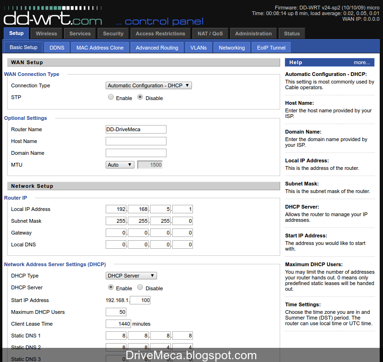Screen dimensions: 383x362
Task: Click Gateway first octet field
Action: (116, 233)
